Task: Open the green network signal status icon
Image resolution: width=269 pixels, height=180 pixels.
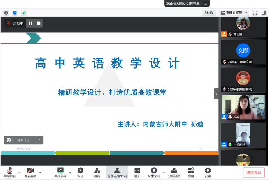Action: coord(24,13)
